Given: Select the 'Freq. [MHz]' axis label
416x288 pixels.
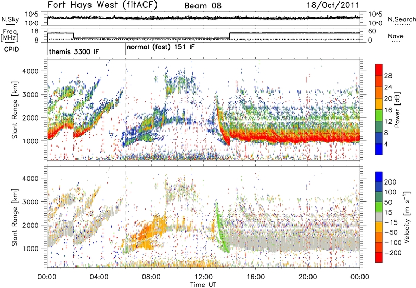Looking at the screenshot, I should 10,35.
